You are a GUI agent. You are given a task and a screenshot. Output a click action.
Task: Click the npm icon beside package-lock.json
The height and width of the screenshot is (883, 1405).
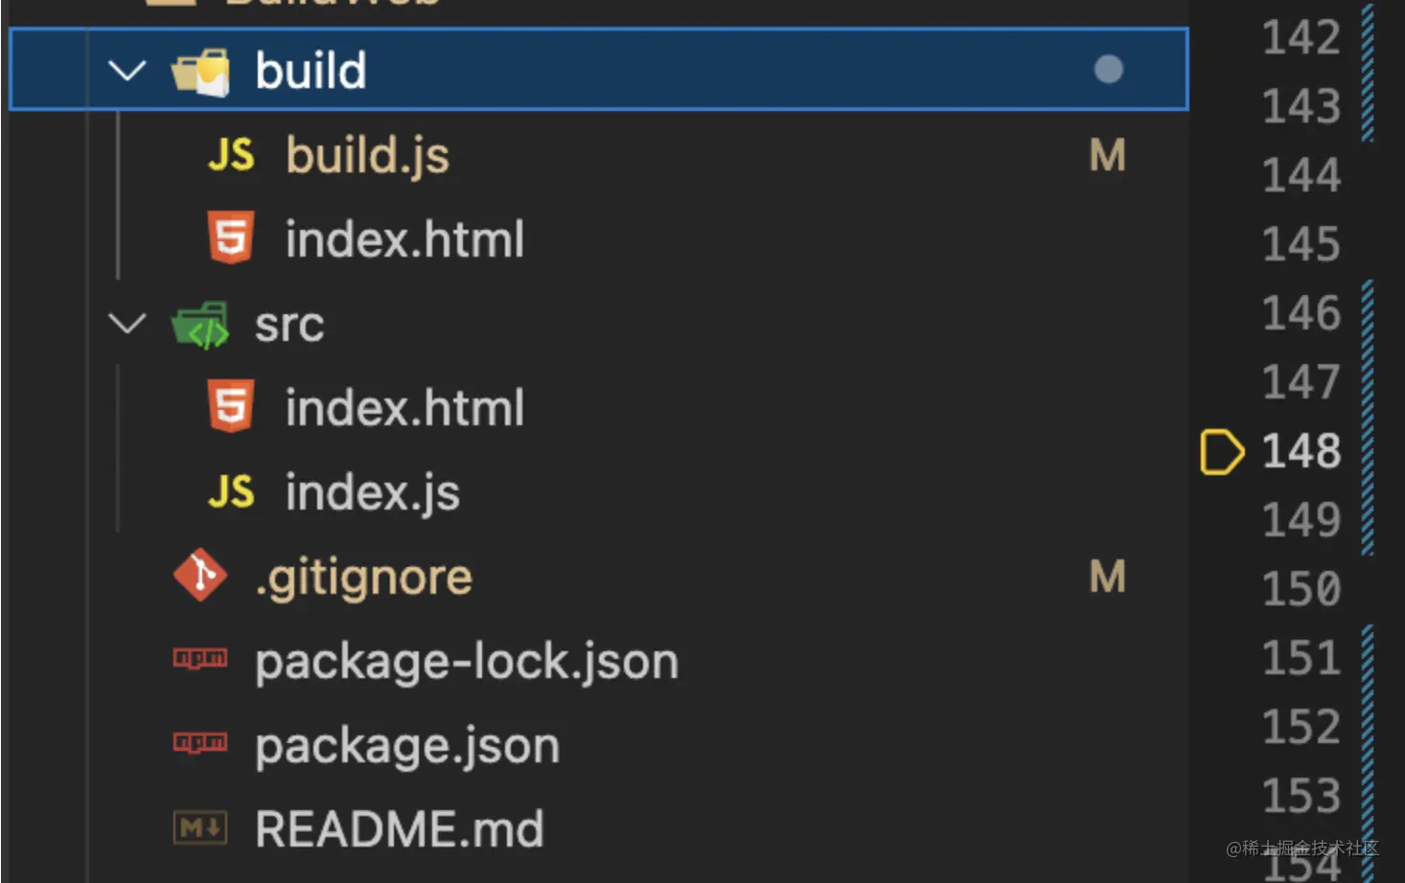[x=200, y=659]
